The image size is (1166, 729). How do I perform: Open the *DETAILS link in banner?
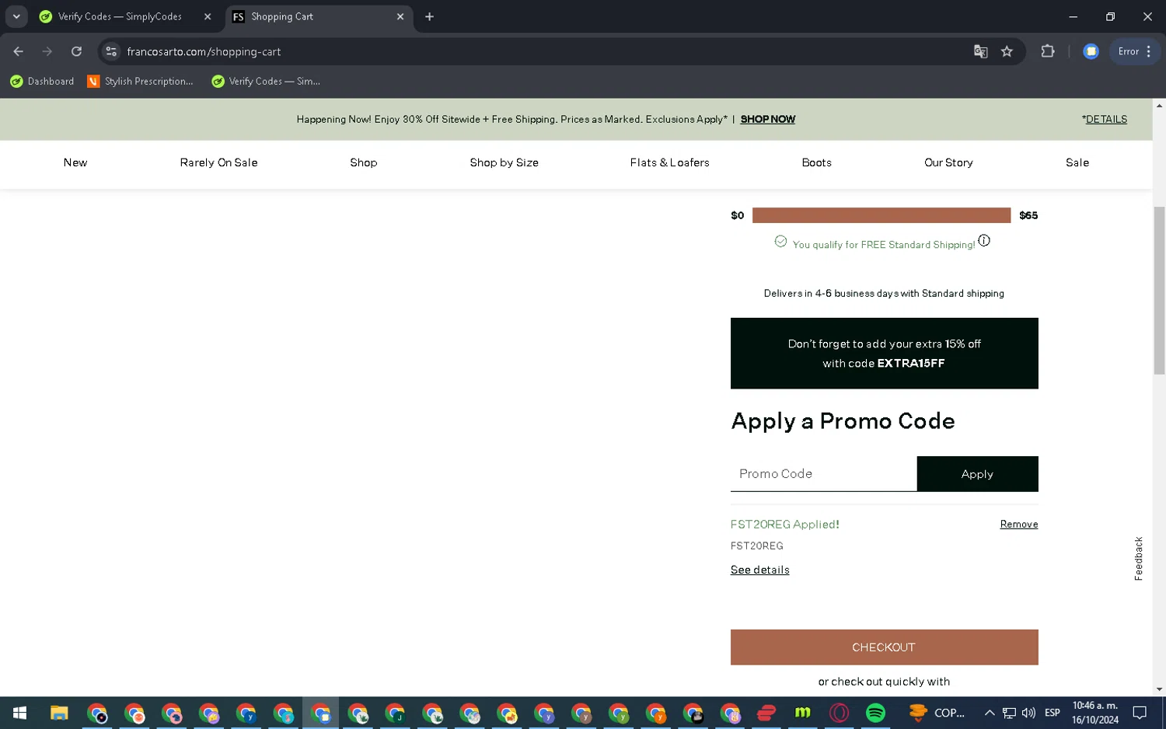tap(1104, 119)
